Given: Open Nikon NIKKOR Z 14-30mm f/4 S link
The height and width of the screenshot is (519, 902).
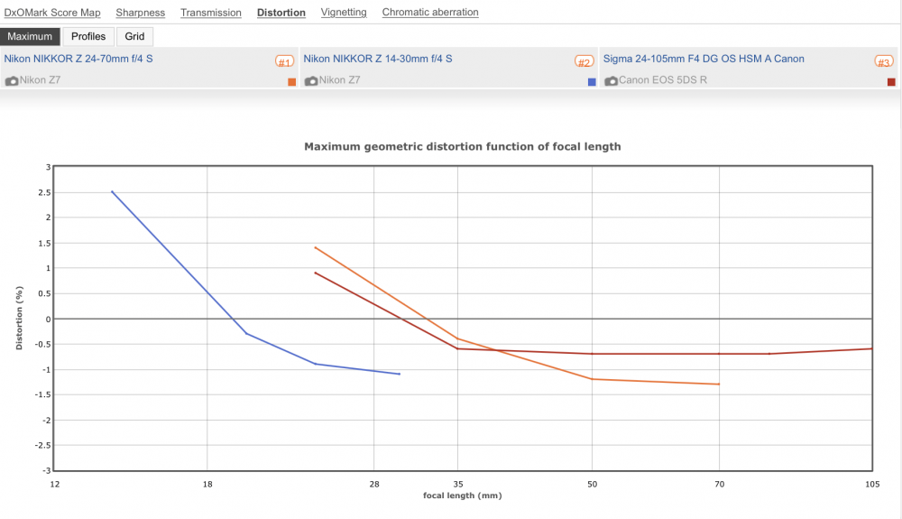Looking at the screenshot, I should pos(378,59).
